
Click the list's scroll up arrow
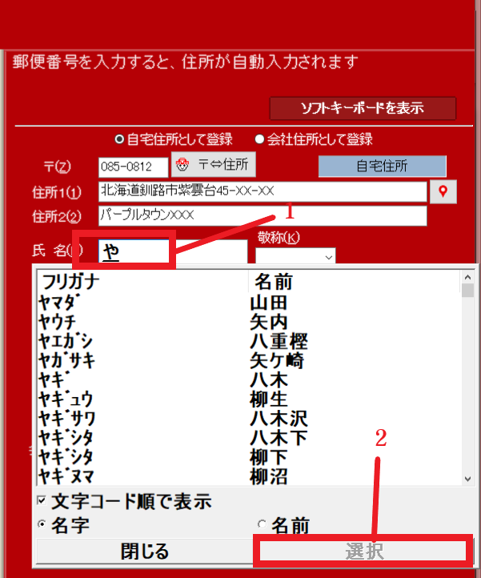[467, 277]
